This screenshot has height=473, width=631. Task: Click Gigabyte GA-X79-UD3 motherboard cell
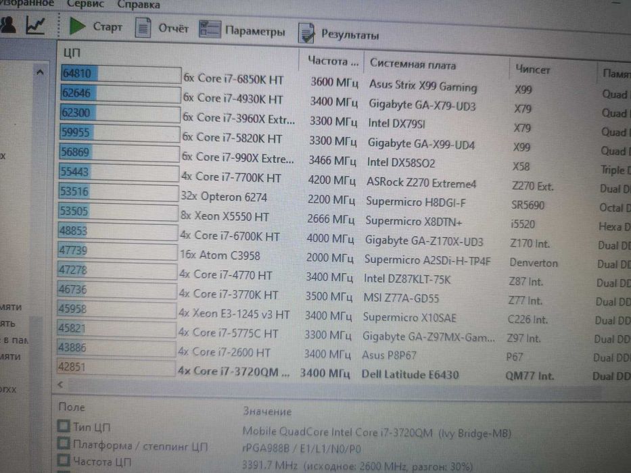[422, 105]
